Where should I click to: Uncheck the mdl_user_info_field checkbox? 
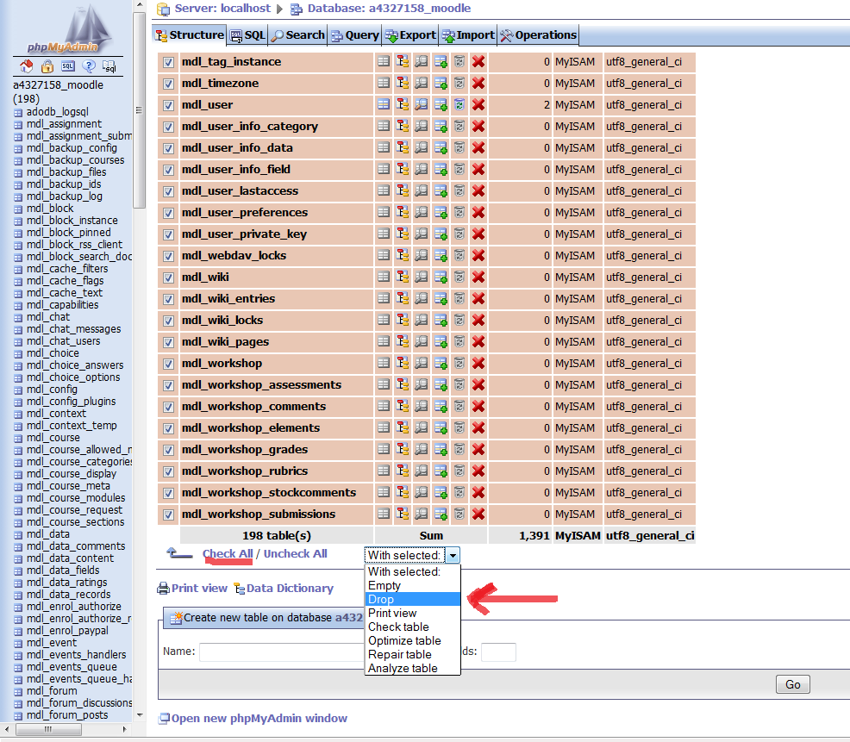point(169,170)
